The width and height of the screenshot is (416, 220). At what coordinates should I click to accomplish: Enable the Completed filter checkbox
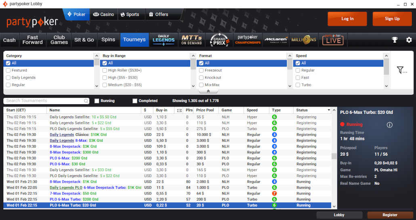click(135, 101)
